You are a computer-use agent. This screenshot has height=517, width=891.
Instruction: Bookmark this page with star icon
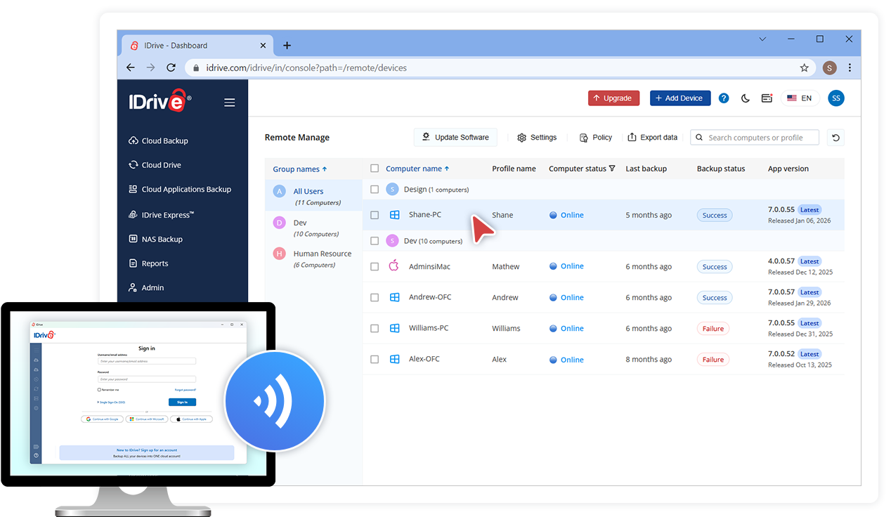click(x=804, y=68)
